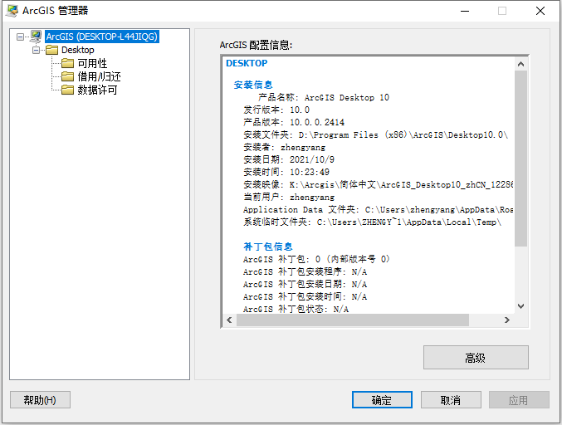This screenshot has height=425, width=562.
Task: Click the 安装文件夹 path line
Action: 375,134
